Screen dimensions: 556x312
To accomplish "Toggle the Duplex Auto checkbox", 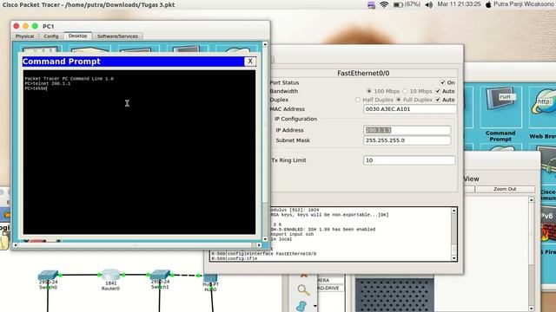I will click(x=438, y=100).
